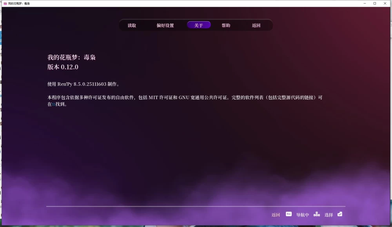This screenshot has height=227, width=392.
Task: Click the arrow keys navigation icon
Action: click(317, 214)
